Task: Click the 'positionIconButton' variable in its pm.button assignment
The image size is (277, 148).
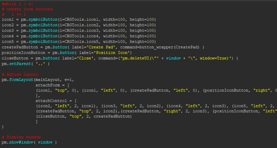Action: tap(24, 53)
